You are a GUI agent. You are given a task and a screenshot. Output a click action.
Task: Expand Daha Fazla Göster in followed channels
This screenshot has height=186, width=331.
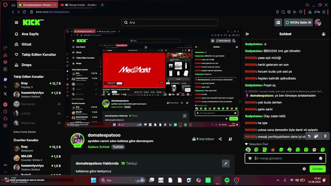(25, 132)
